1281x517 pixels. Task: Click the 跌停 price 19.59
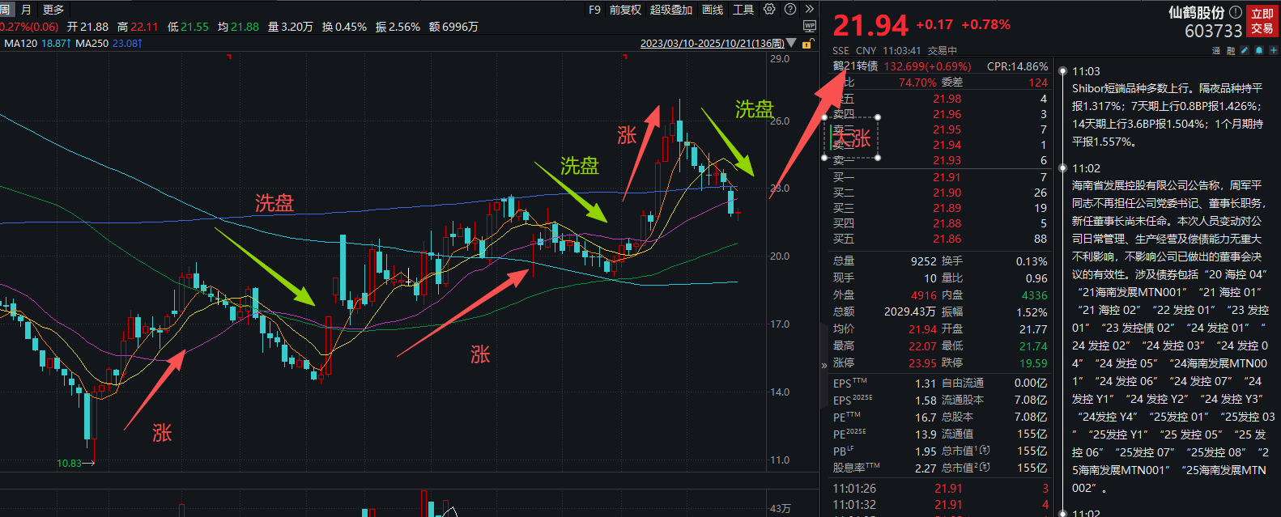coord(1033,363)
